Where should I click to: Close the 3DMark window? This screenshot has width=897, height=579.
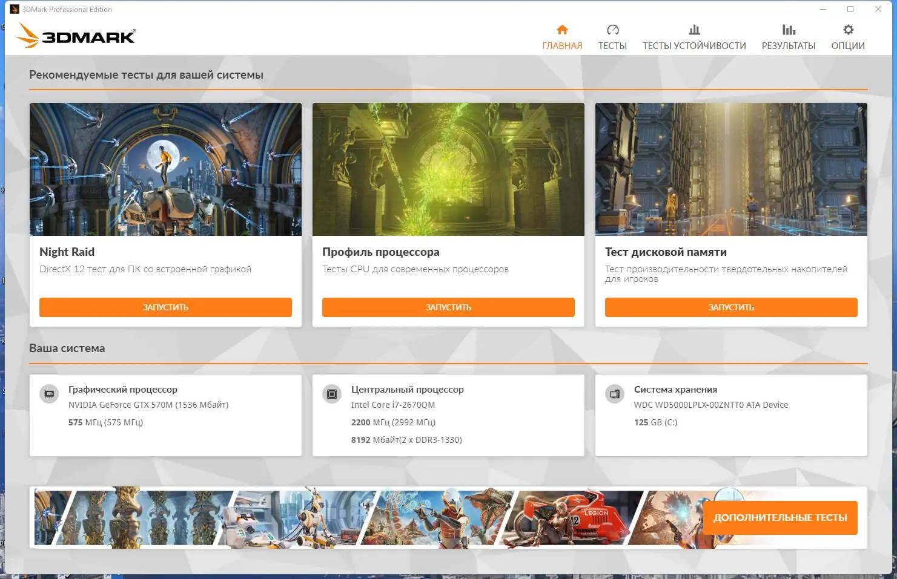point(878,9)
